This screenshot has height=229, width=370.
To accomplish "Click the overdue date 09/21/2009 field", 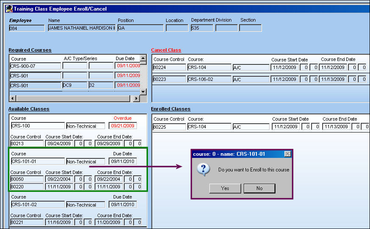I will [123, 126].
